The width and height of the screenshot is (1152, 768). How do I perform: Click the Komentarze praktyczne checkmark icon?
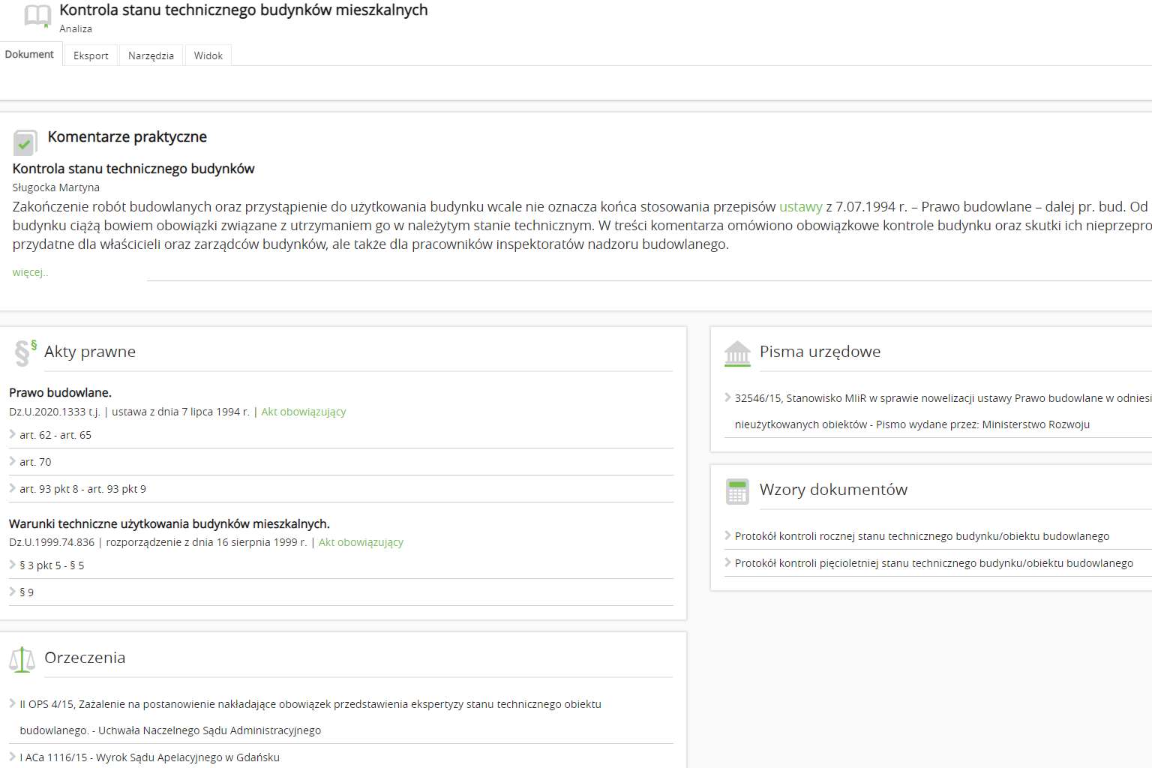(25, 142)
